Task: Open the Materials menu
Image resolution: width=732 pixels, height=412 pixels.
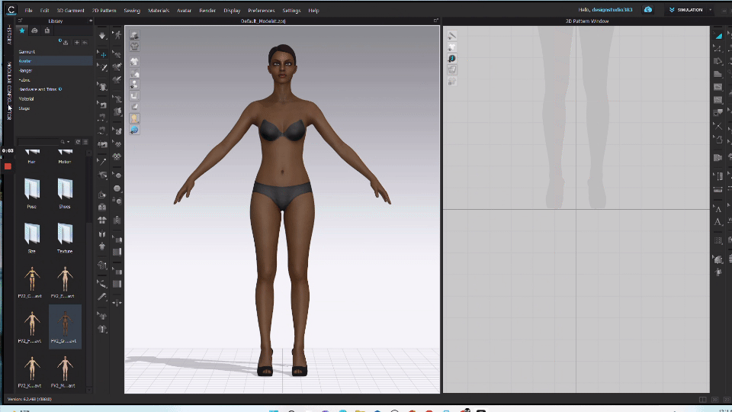Action: click(x=159, y=10)
